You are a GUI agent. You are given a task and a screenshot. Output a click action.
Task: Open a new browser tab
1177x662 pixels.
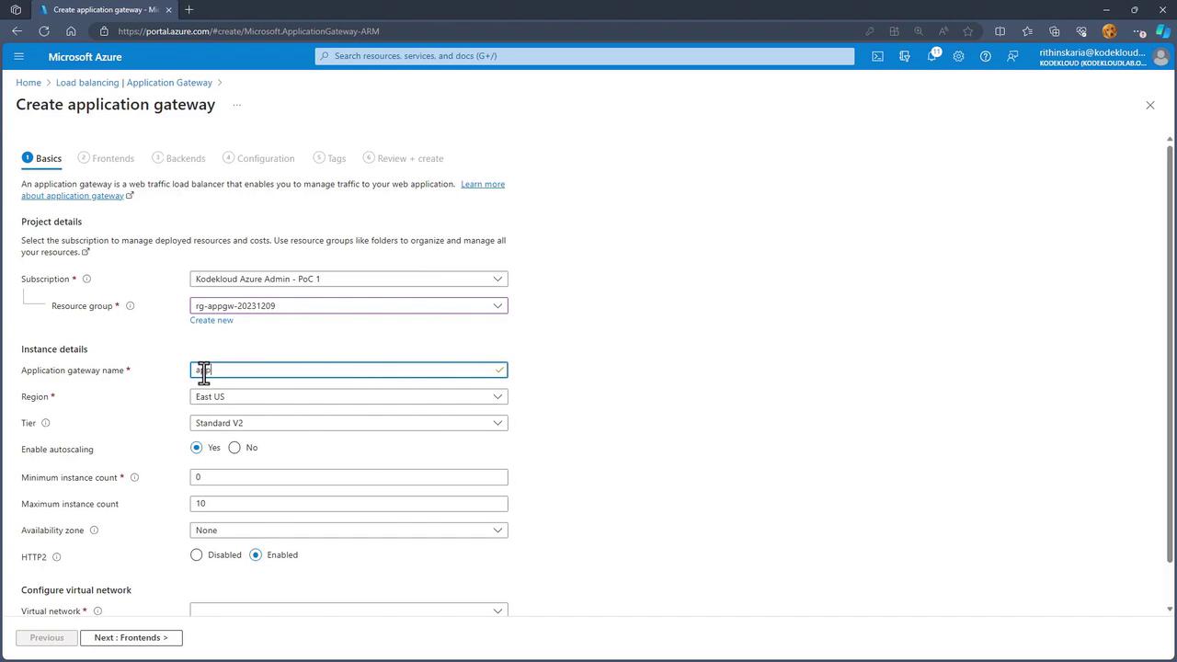(x=189, y=10)
